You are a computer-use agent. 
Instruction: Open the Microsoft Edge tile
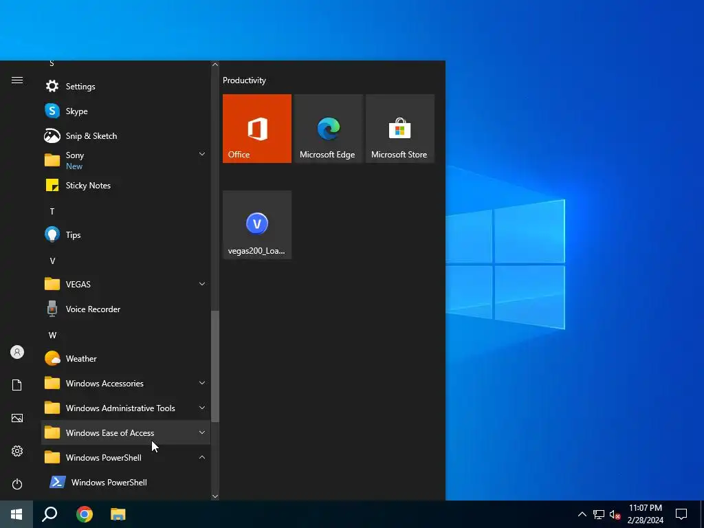click(x=328, y=129)
